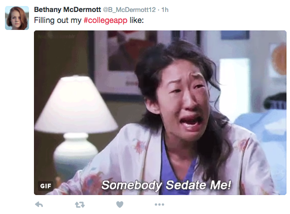Open the tweet via the 1h timestamp
290x214 pixels.
point(165,10)
